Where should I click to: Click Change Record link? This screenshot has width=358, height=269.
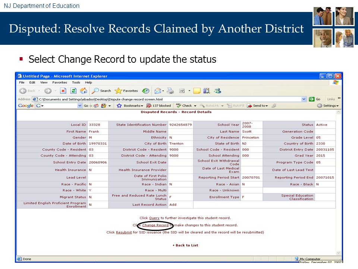(x=155, y=225)
